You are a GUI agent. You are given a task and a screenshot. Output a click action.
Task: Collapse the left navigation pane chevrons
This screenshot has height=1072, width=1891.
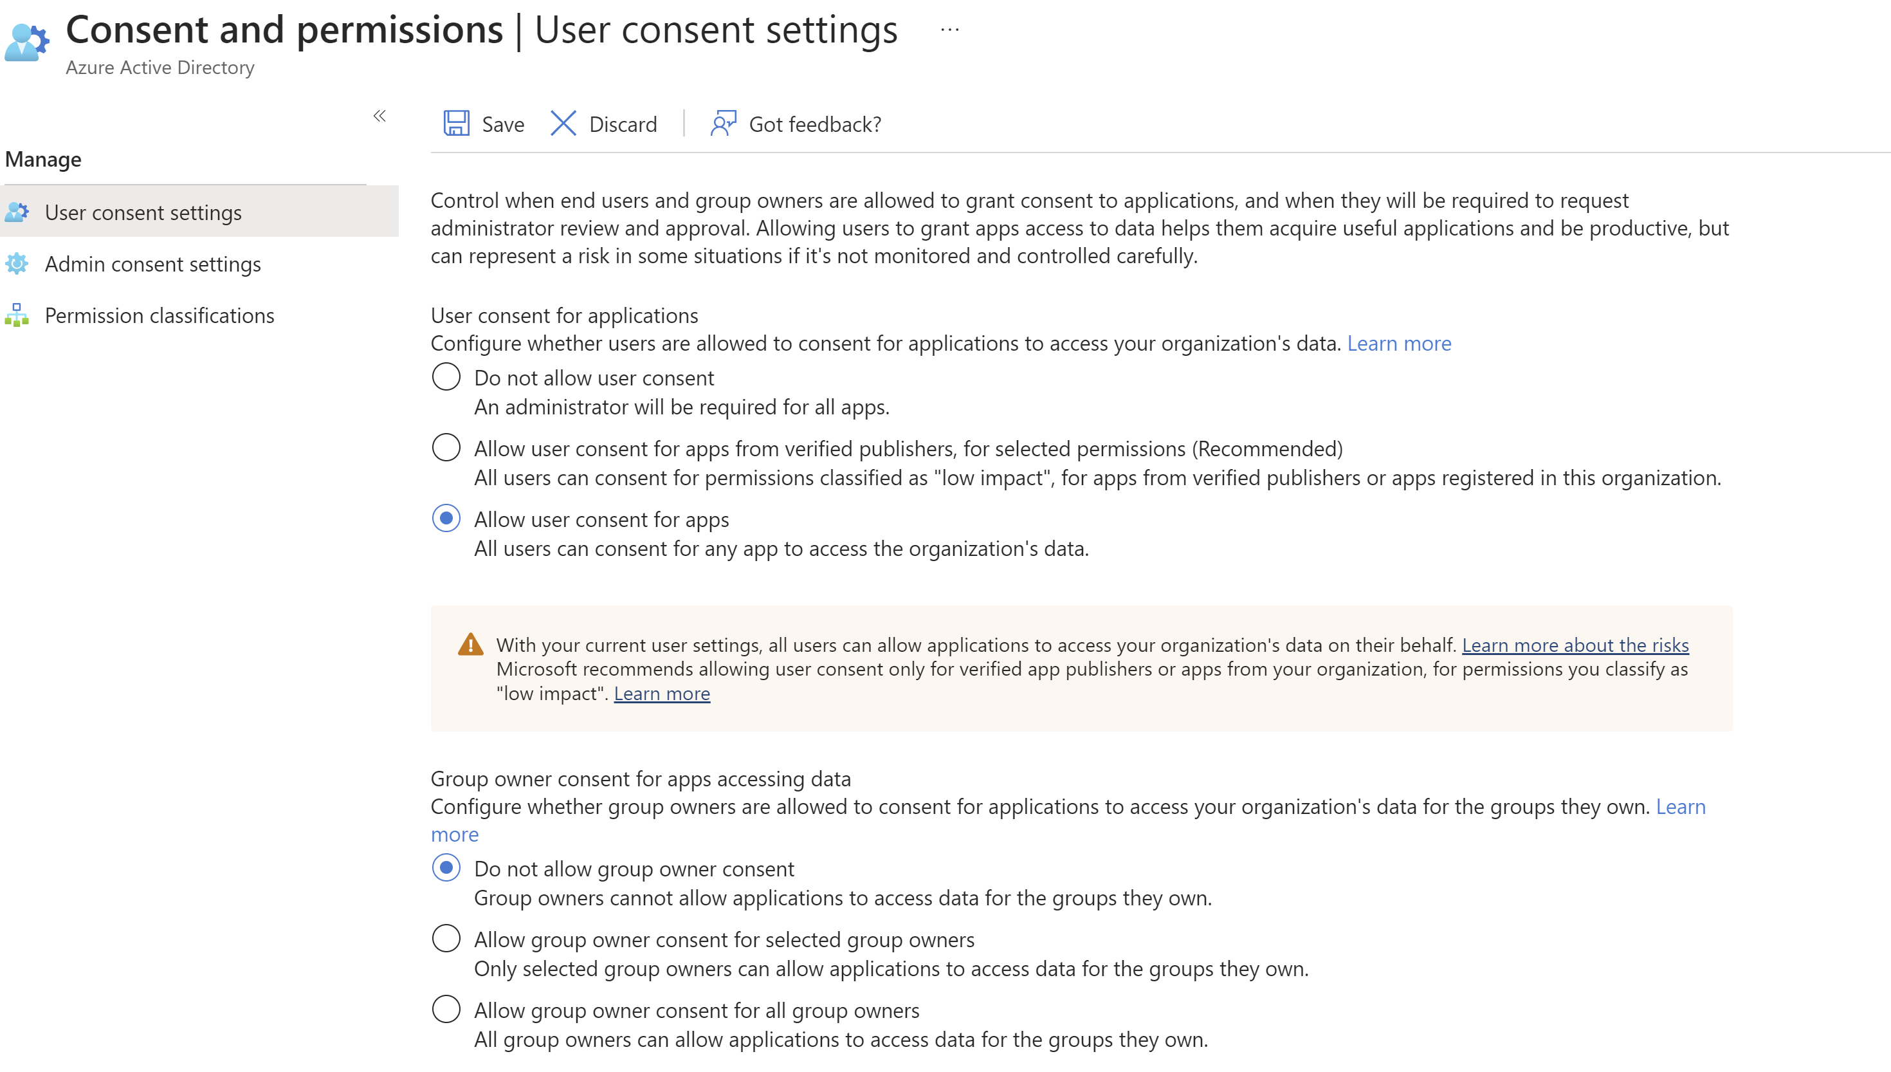click(x=379, y=116)
